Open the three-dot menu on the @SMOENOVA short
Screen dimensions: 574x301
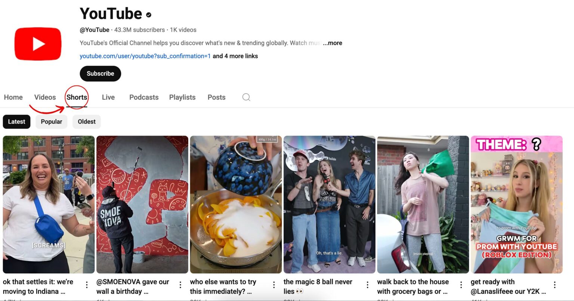(x=181, y=284)
